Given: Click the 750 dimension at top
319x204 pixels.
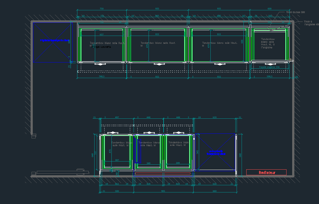Looking at the screenshot, I should 101,9.
